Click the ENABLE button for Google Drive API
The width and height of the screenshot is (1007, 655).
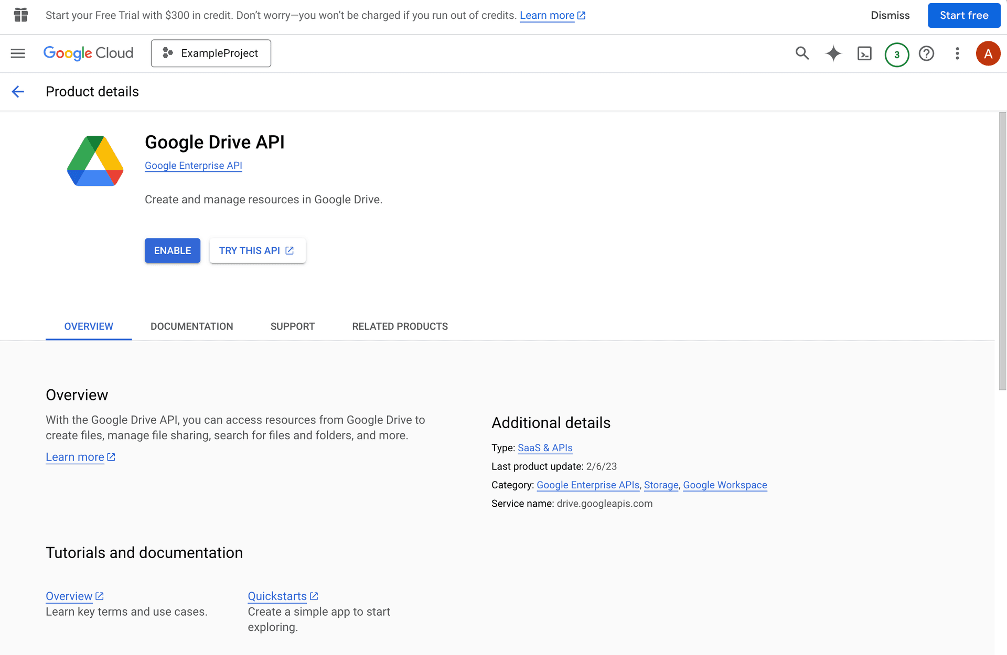click(172, 250)
